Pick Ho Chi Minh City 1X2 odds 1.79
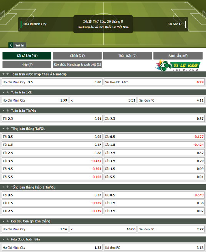This screenshot has height=252, width=206. tap(35, 100)
